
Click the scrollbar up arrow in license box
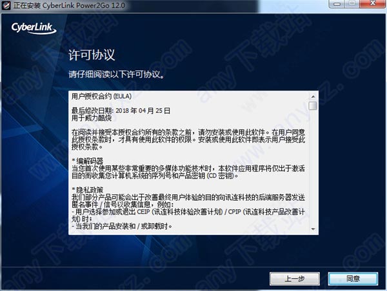313,97
